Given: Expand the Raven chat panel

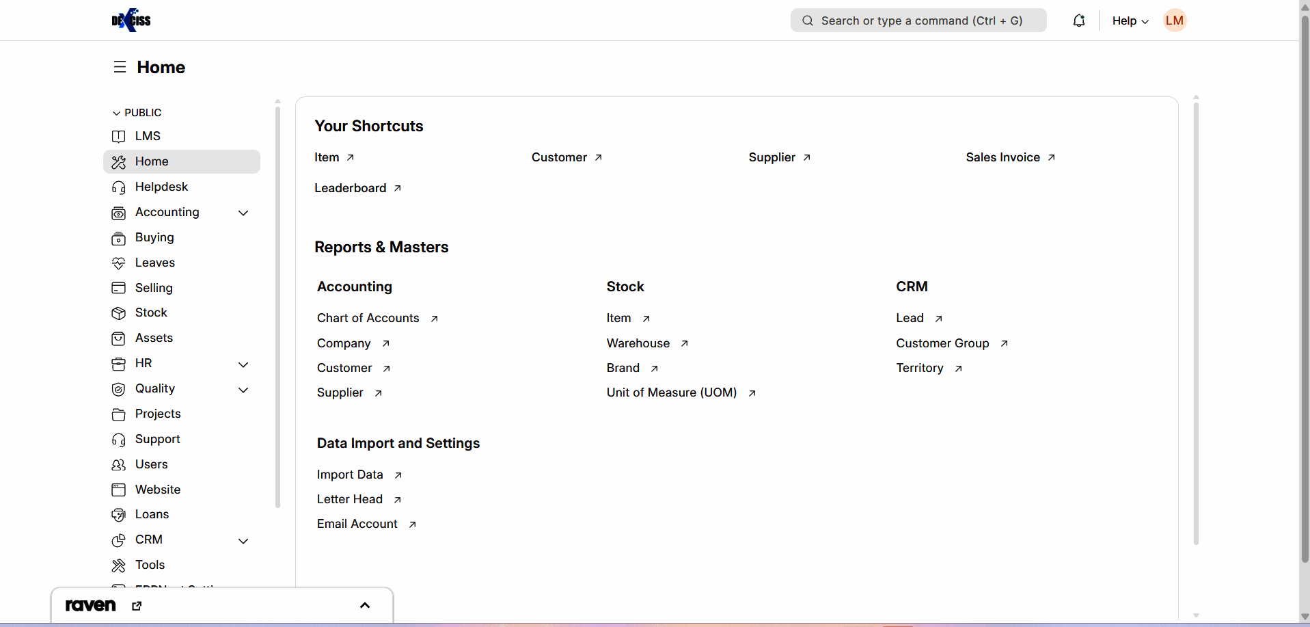Looking at the screenshot, I should [x=365, y=605].
